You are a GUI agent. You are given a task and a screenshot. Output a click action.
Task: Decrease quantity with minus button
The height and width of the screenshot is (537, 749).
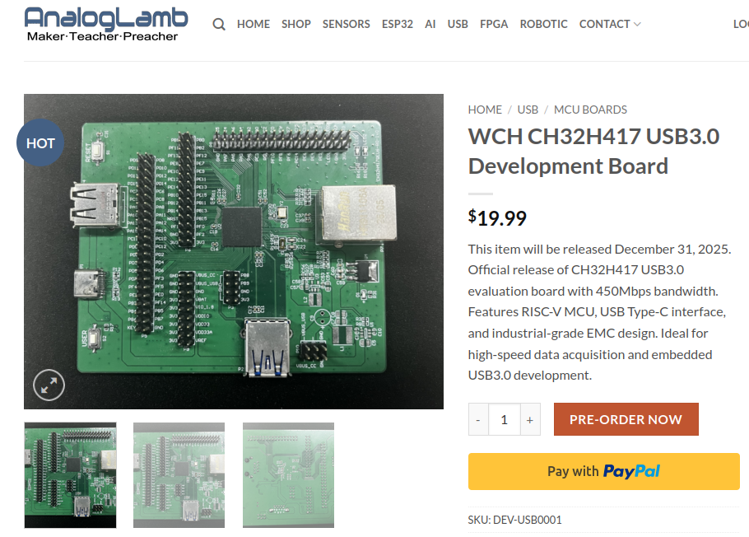coord(478,419)
